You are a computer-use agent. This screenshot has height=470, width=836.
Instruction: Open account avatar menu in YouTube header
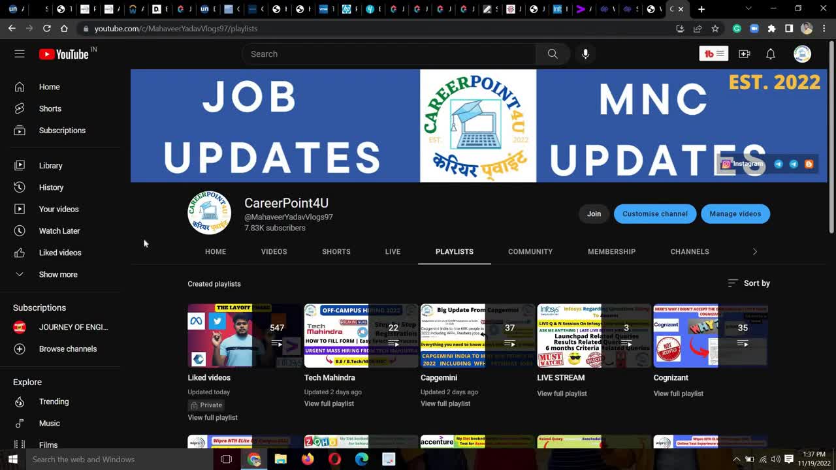(802, 54)
